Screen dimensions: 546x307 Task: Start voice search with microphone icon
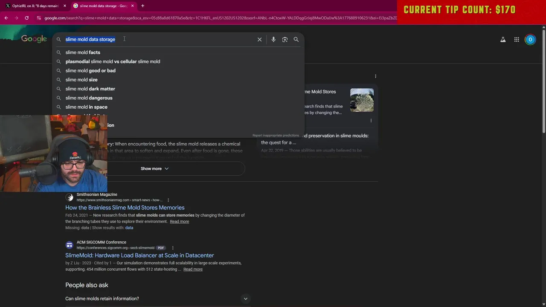click(273, 39)
